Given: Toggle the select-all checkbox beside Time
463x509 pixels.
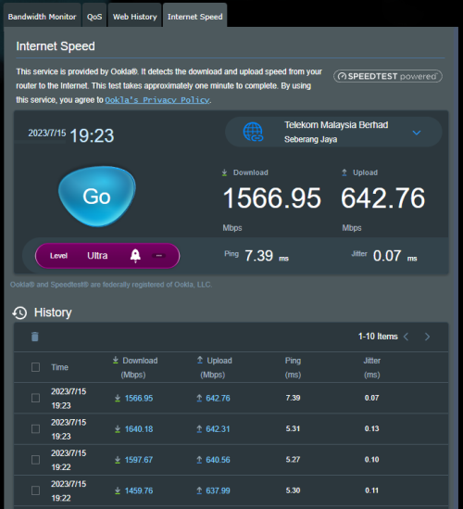Looking at the screenshot, I should 35,367.
